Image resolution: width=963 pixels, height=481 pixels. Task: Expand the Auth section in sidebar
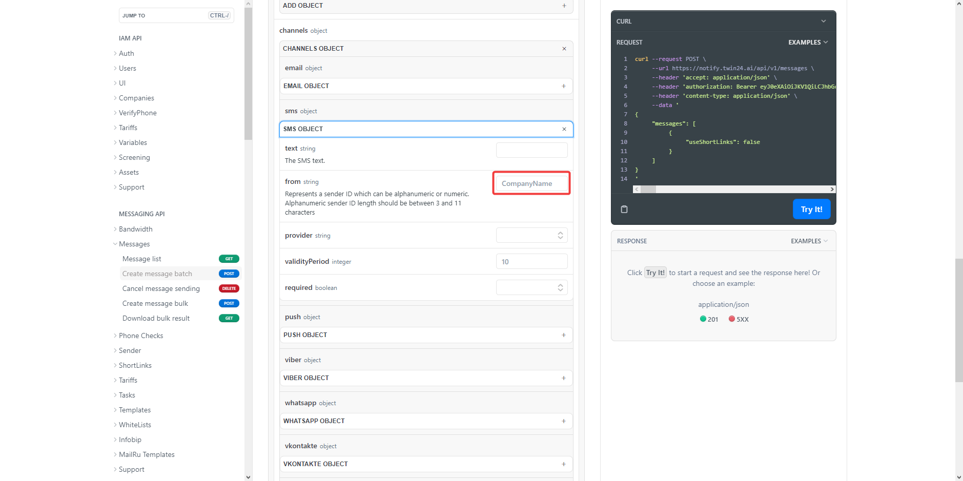click(x=126, y=53)
